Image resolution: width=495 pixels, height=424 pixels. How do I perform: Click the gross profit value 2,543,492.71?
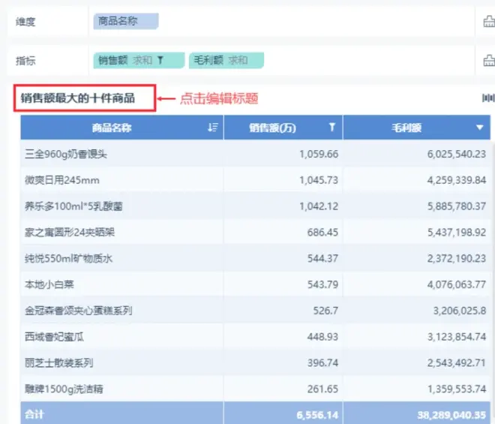pyautogui.click(x=457, y=362)
